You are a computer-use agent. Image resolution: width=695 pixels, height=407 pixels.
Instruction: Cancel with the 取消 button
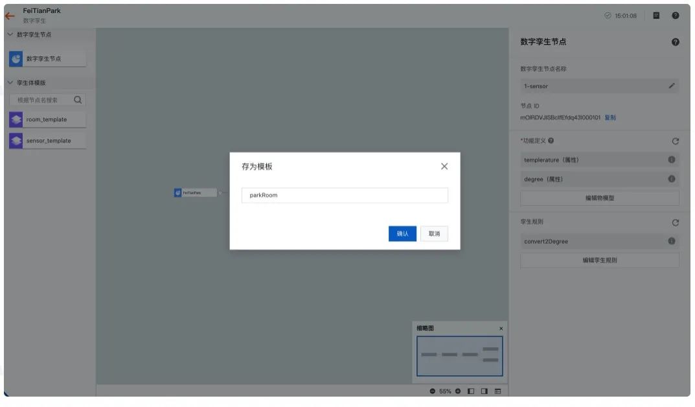click(x=435, y=234)
